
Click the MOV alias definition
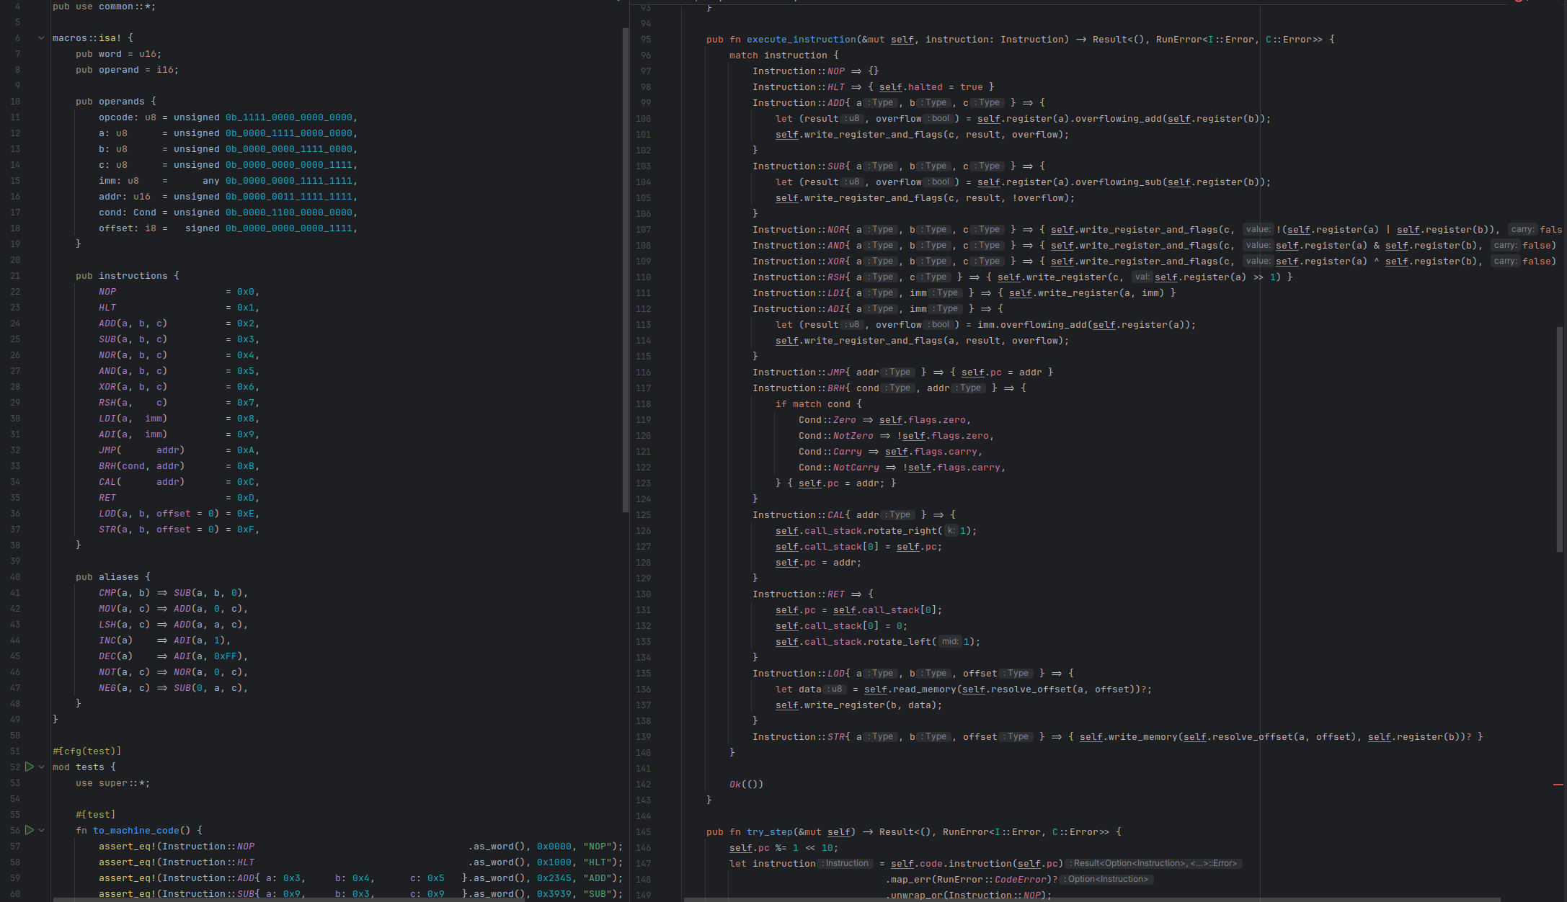point(173,609)
